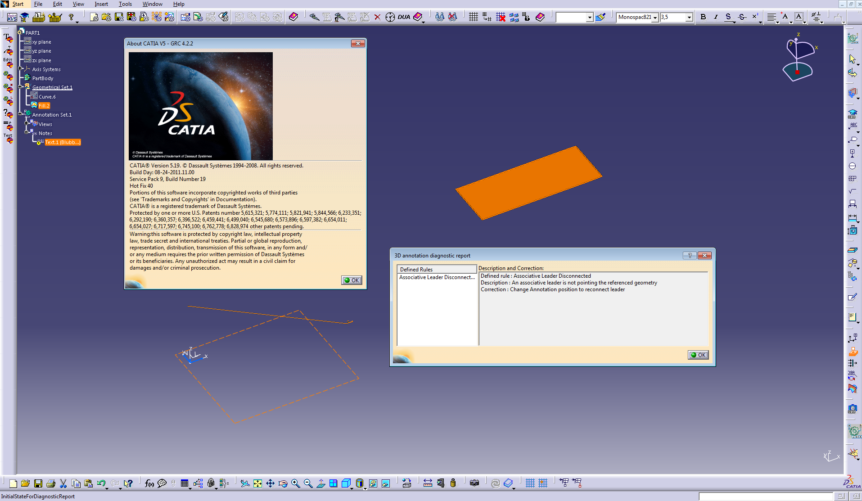Click the What's This help cursor icon
Screen dimensions: 862x501
pos(128,483)
